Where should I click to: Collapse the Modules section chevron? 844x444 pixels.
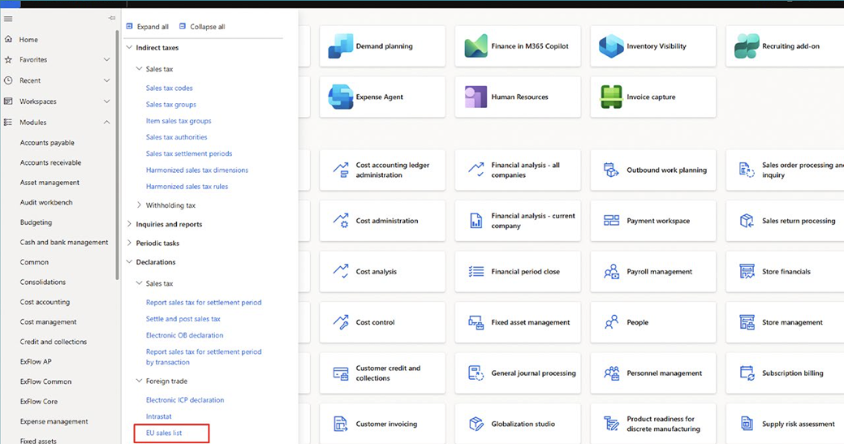[x=106, y=123]
